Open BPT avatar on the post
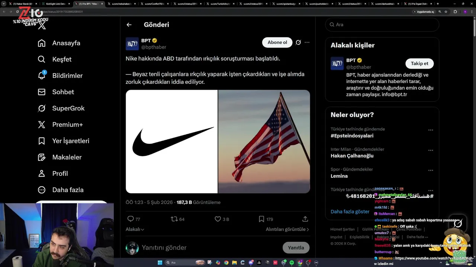Screen dimensions: 476x267 (132, 43)
